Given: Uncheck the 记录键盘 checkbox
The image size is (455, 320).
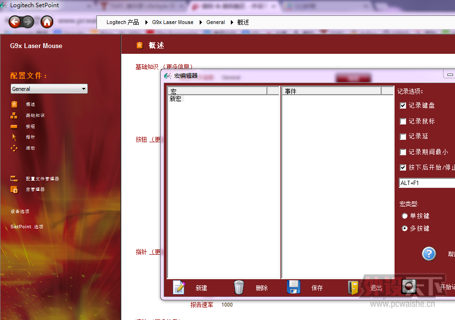Looking at the screenshot, I should point(403,105).
